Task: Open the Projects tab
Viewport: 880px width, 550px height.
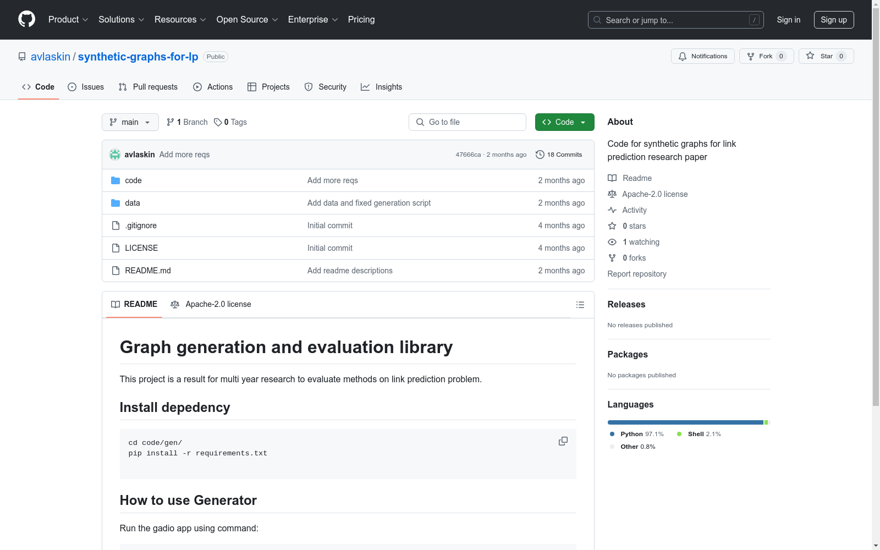Action: pyautogui.click(x=268, y=87)
